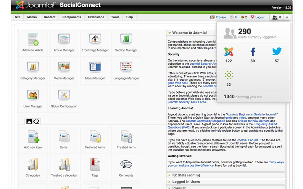Open Global Configuration settings

[64, 96]
